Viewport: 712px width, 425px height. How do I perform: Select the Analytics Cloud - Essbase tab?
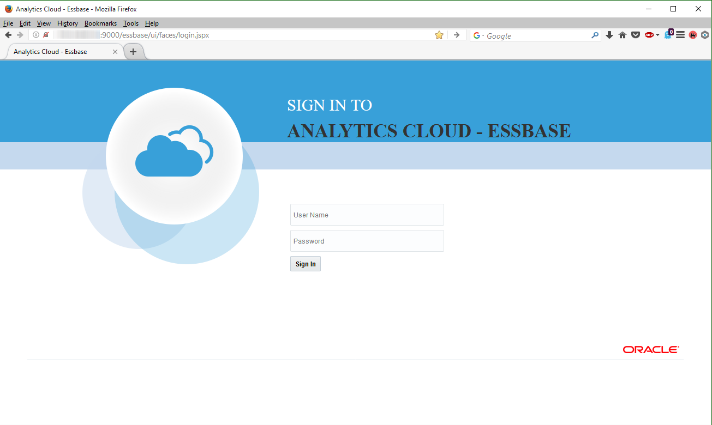(62, 52)
